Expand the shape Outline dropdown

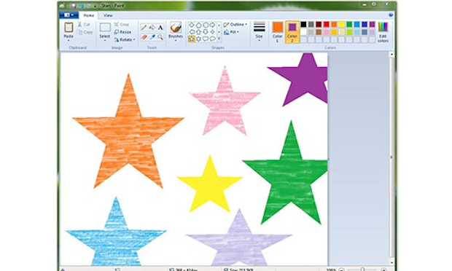[246, 24]
